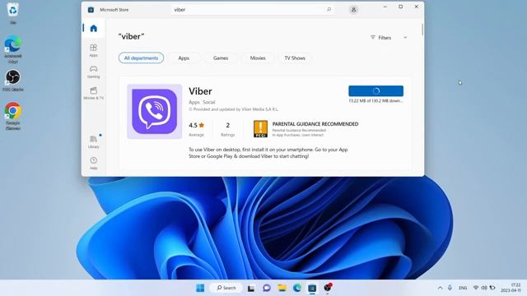This screenshot has width=527, height=296.
Task: Open the user account profile icon
Action: point(353,10)
